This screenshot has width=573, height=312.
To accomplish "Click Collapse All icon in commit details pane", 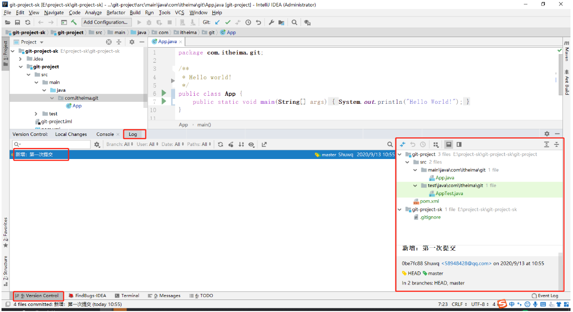I will click(556, 144).
